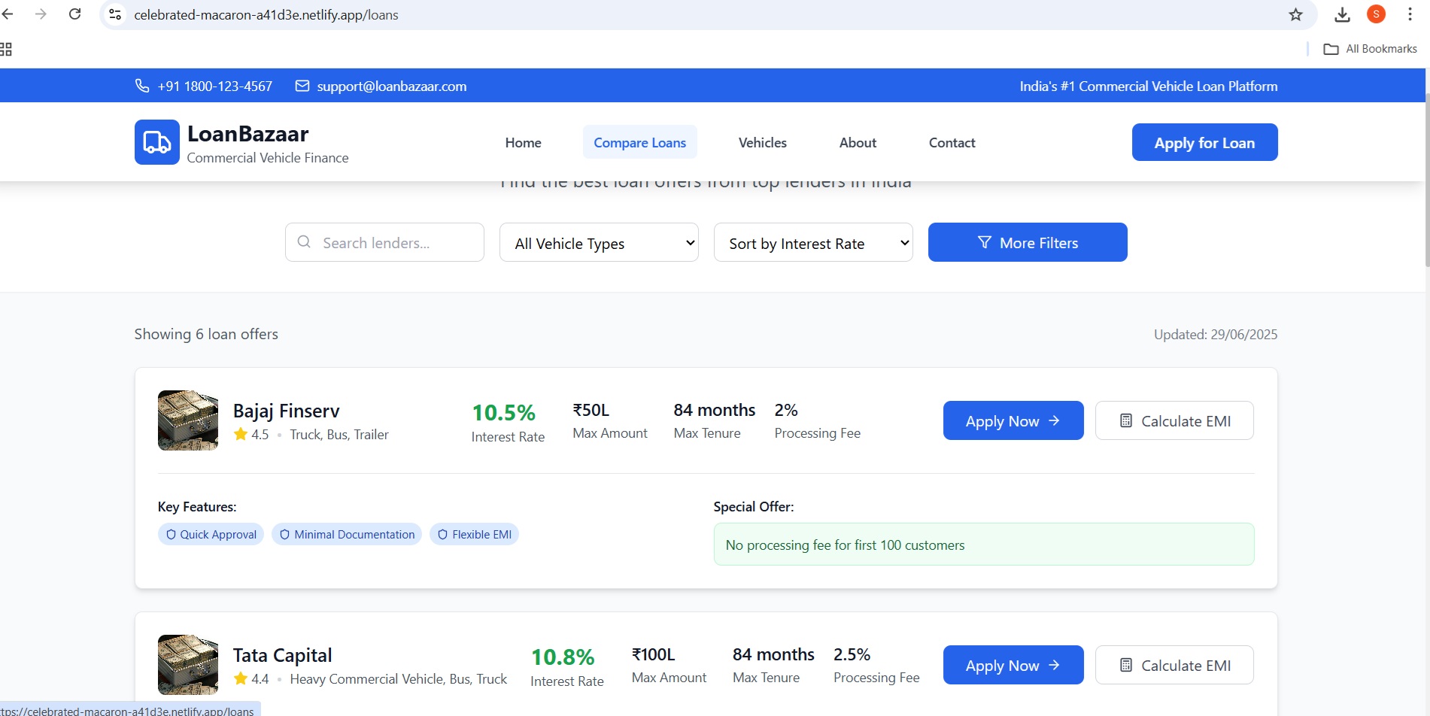Screen dimensions: 1430x716
Task: Click the browser address bar URL
Action: click(x=266, y=14)
